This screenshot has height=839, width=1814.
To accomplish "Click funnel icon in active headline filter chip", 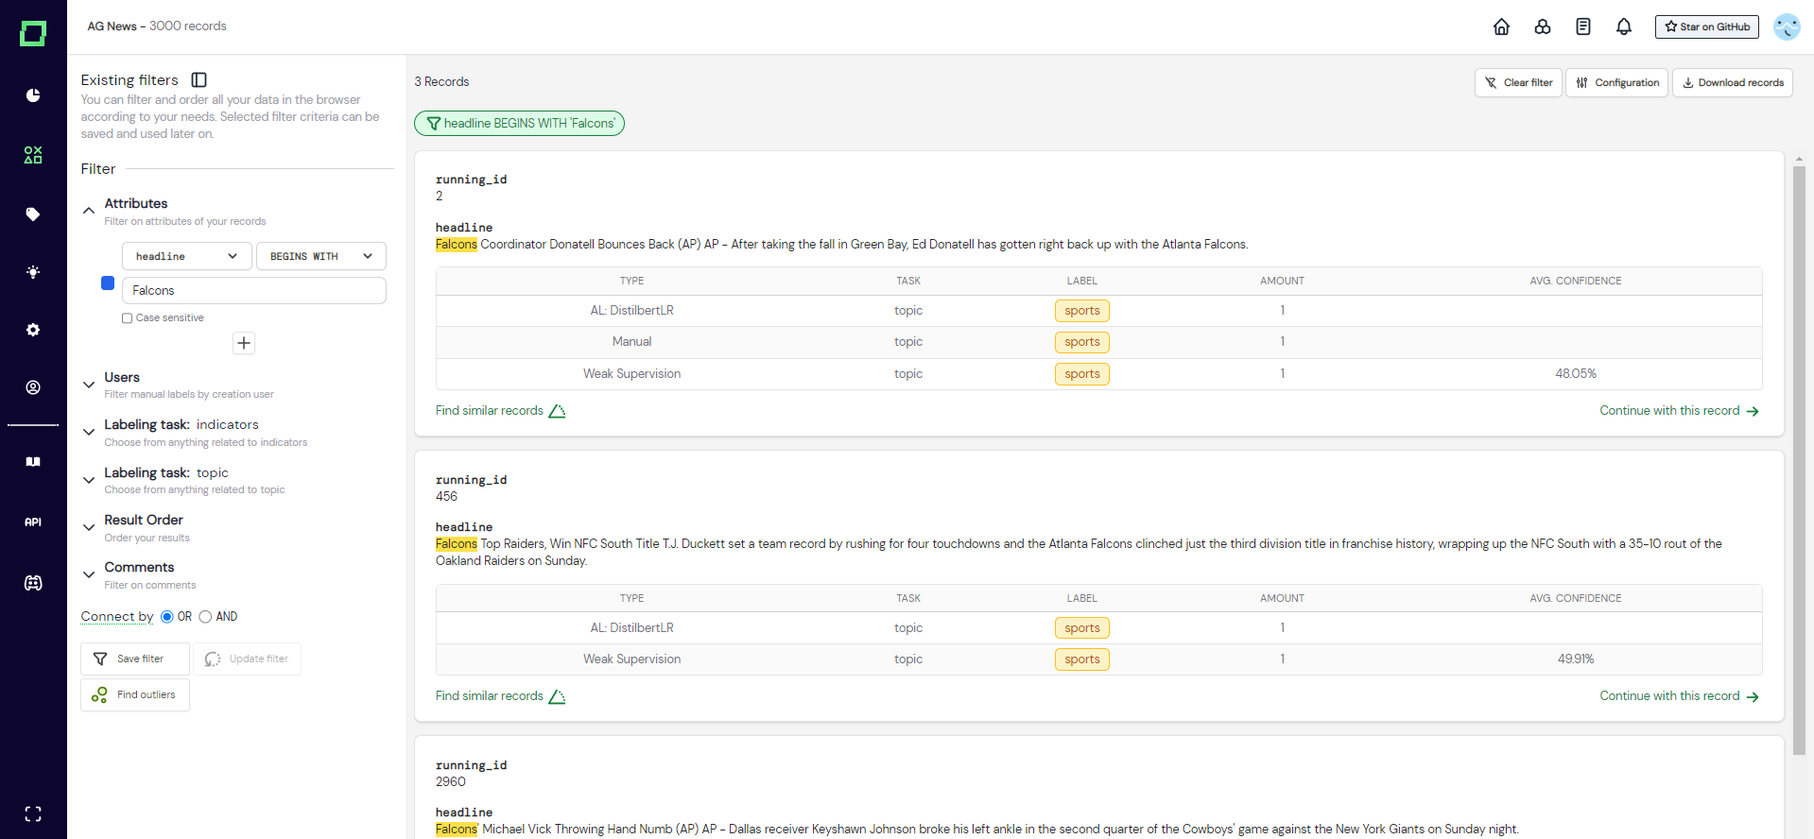I will pos(434,124).
